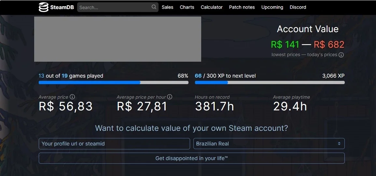
Task: Click the currency dropdown arrow indicator
Action: (x=339, y=144)
